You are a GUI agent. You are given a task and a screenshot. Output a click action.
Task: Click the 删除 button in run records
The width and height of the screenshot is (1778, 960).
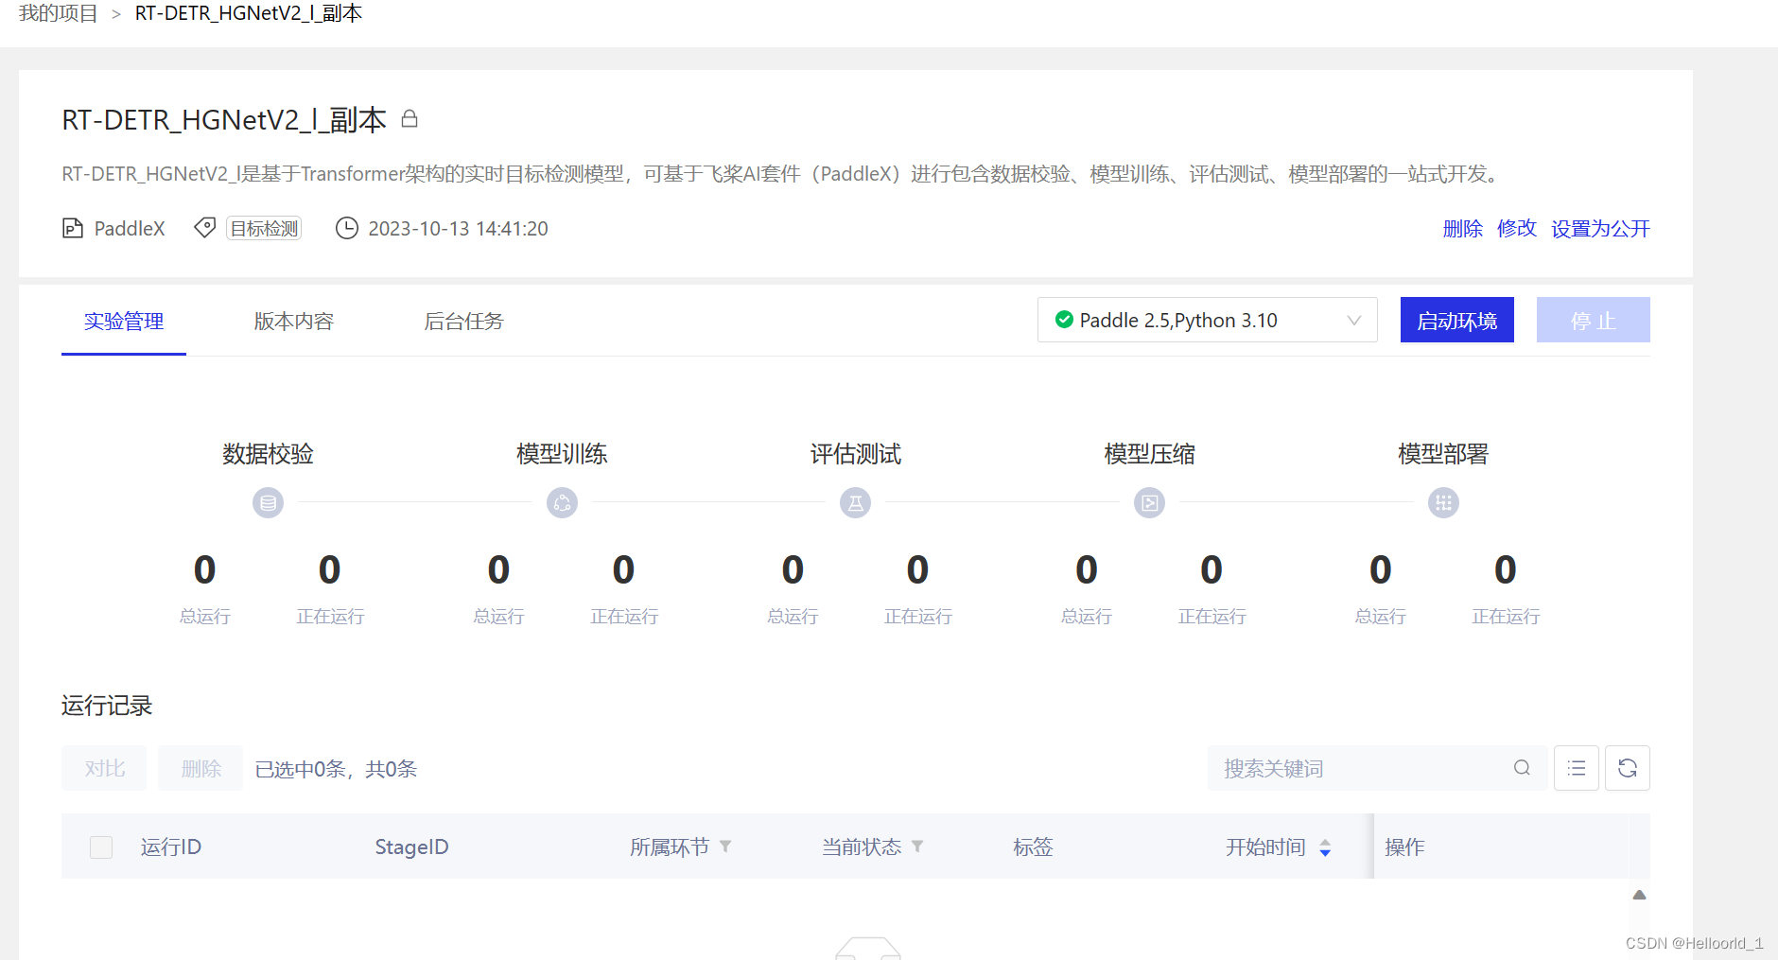pos(200,768)
